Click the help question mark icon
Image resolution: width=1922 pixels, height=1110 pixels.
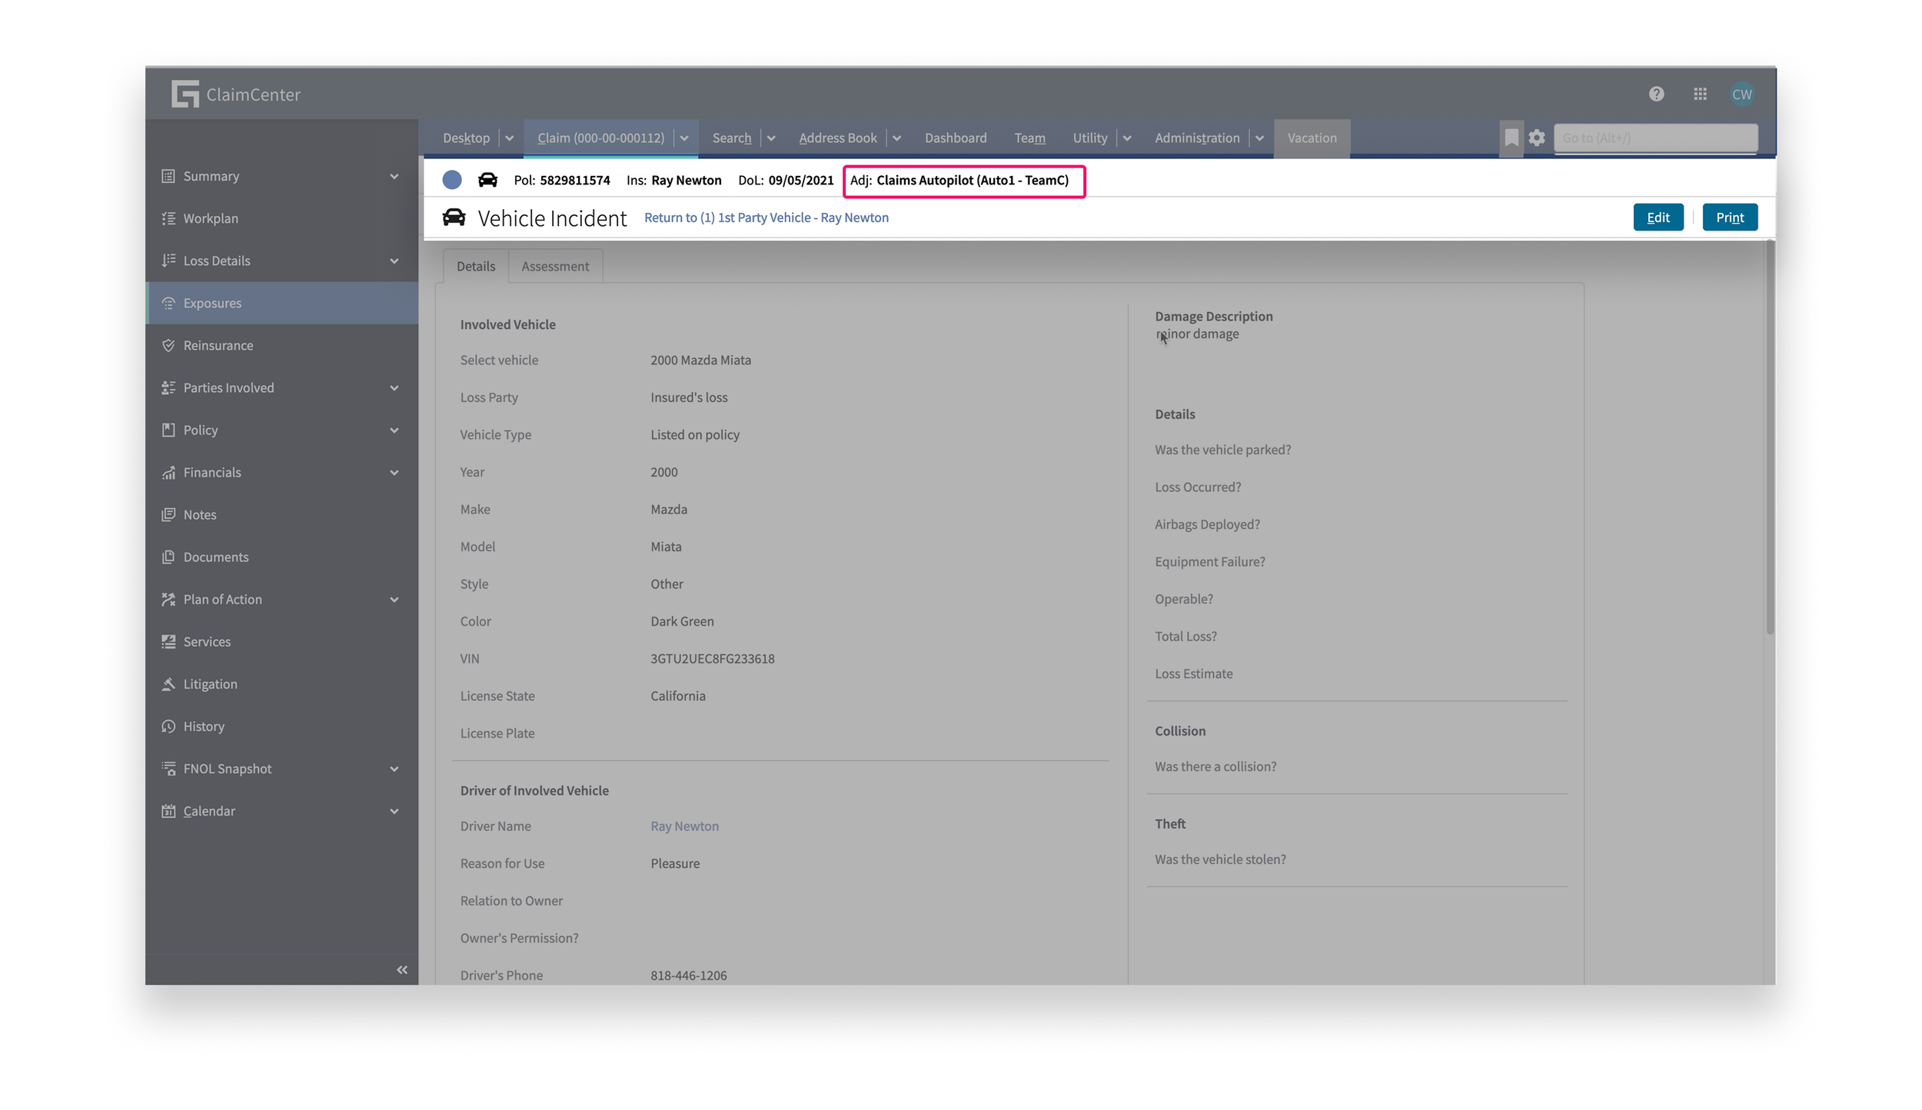click(1656, 94)
